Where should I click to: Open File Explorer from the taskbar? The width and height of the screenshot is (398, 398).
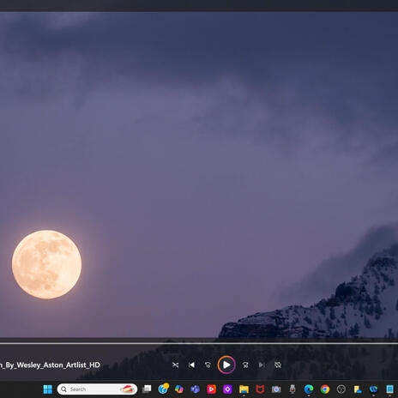[x=244, y=389]
